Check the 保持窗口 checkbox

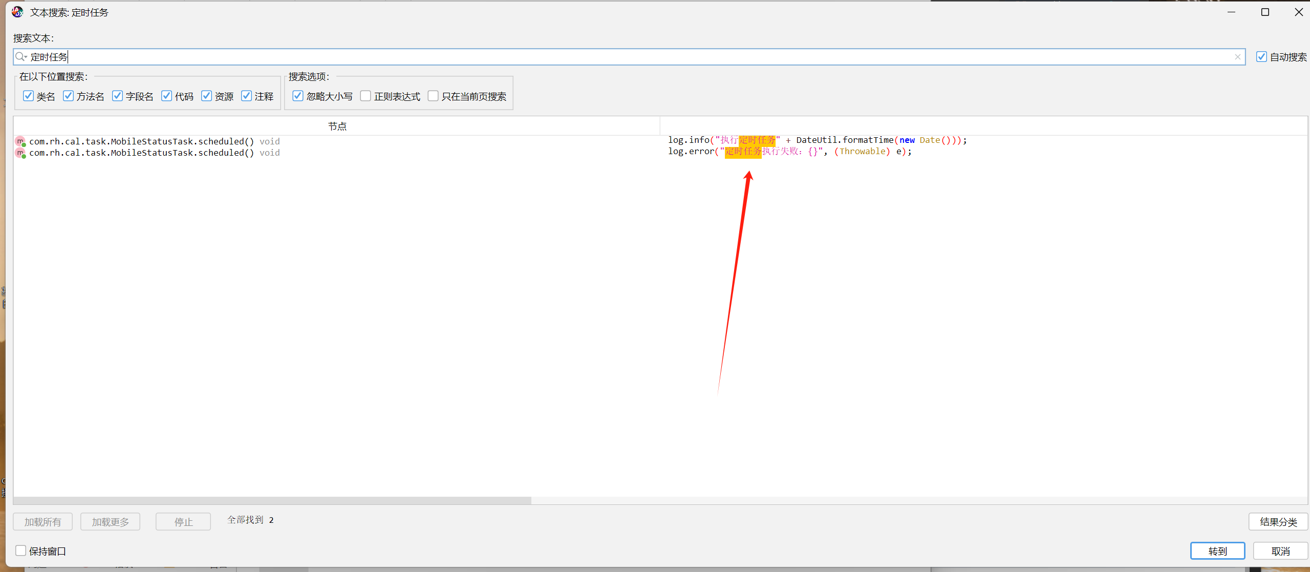point(21,550)
